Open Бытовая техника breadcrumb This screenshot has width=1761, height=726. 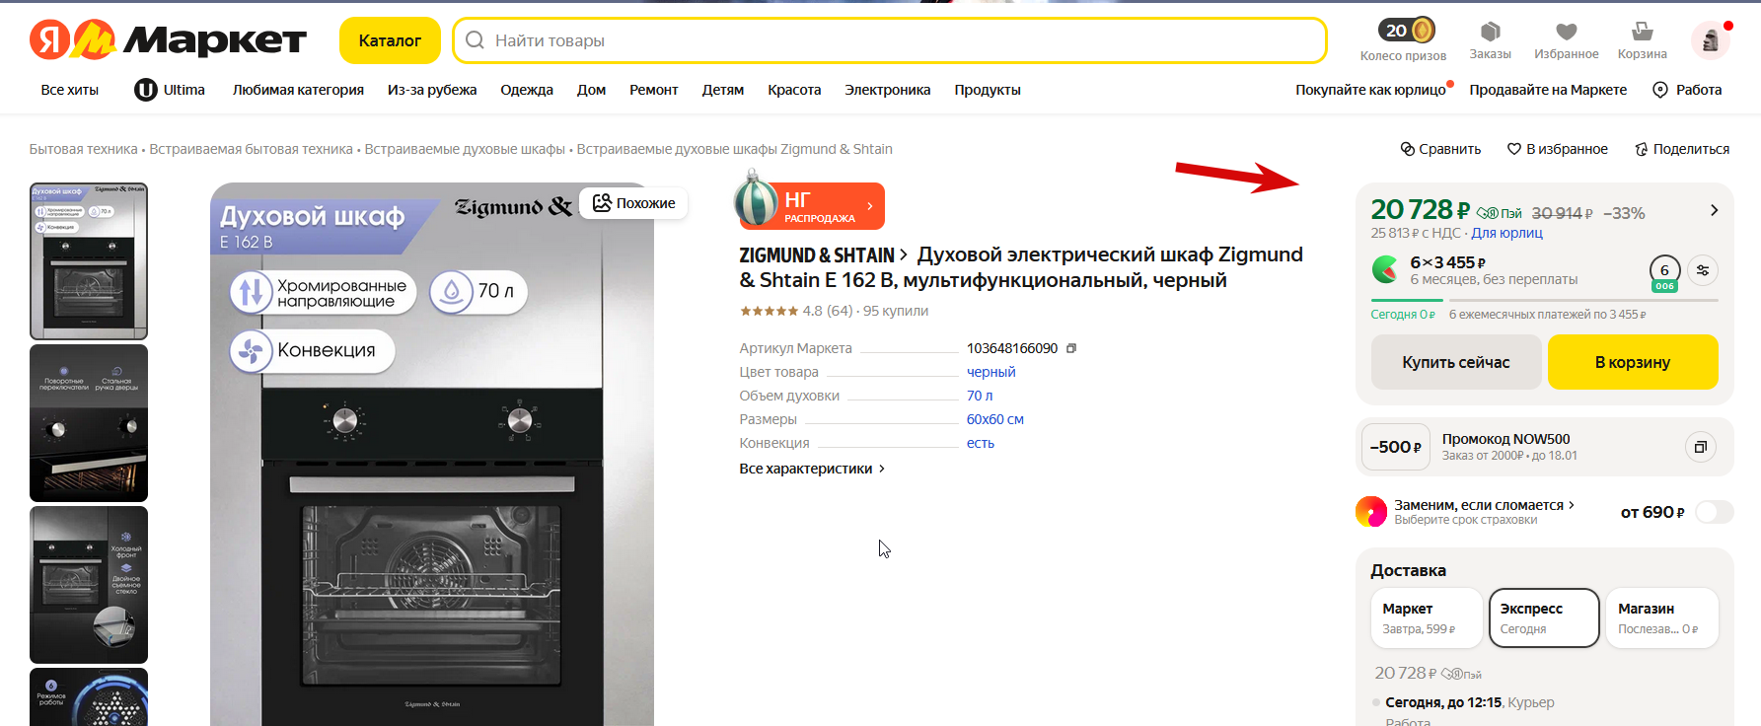coord(84,149)
